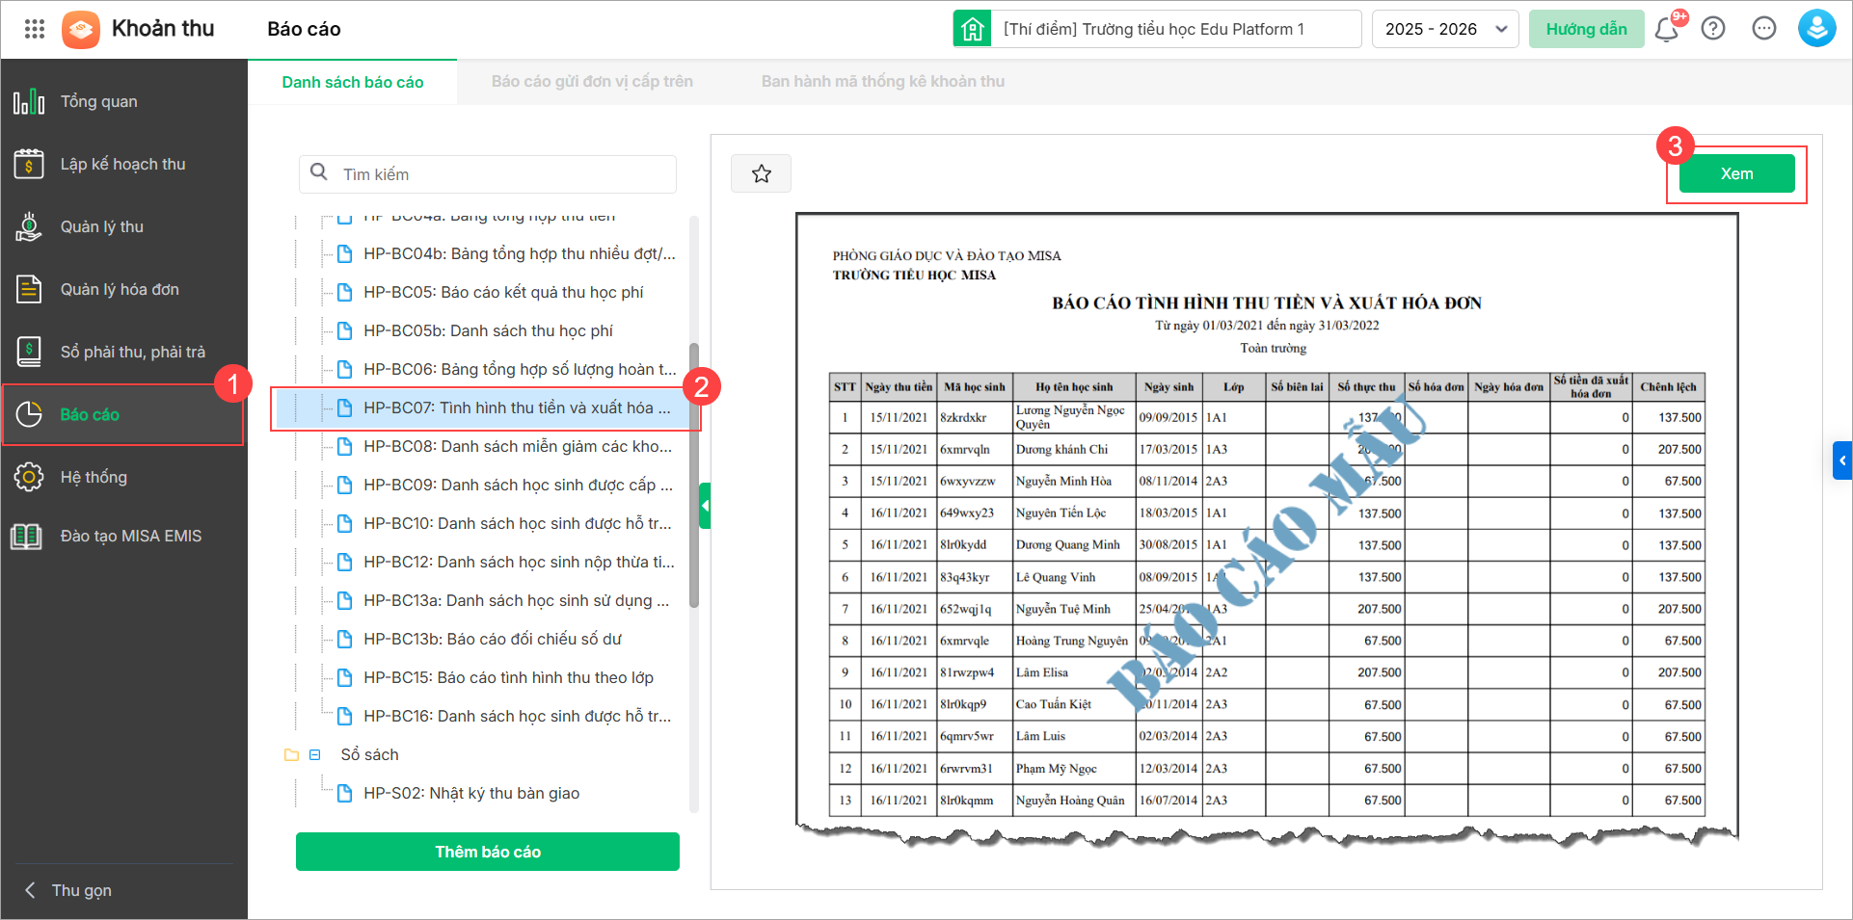1853x920 pixels.
Task: Click the Hệ thống gear icon
Action: click(x=29, y=477)
